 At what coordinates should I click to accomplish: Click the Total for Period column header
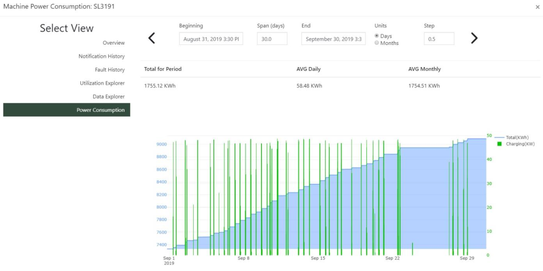point(163,69)
